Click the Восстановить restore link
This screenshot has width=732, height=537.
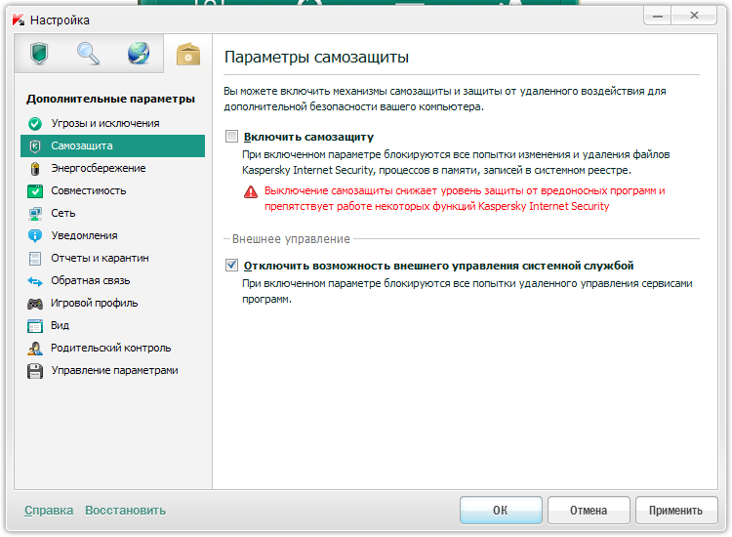tap(125, 511)
